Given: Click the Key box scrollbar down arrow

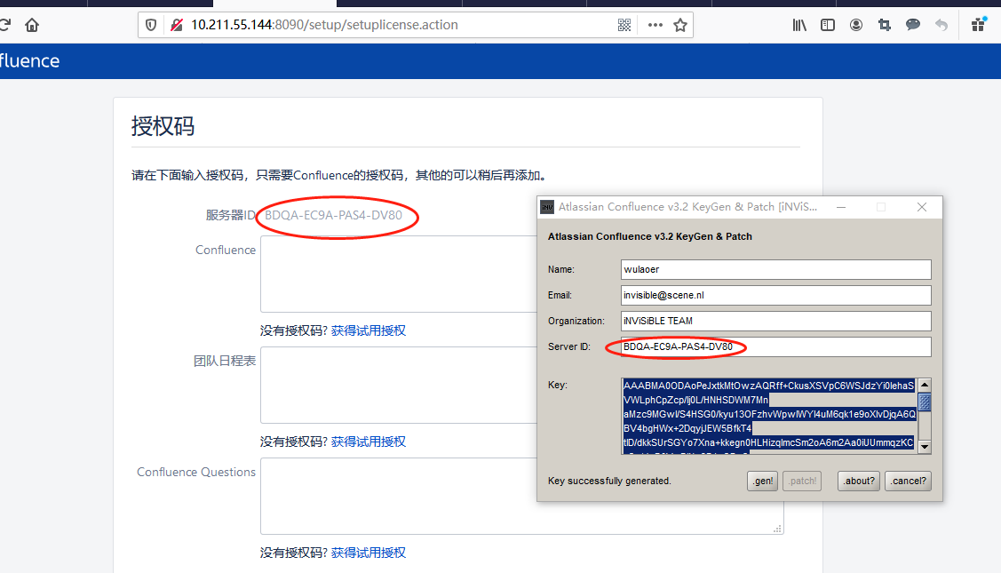Looking at the screenshot, I should pyautogui.click(x=925, y=447).
